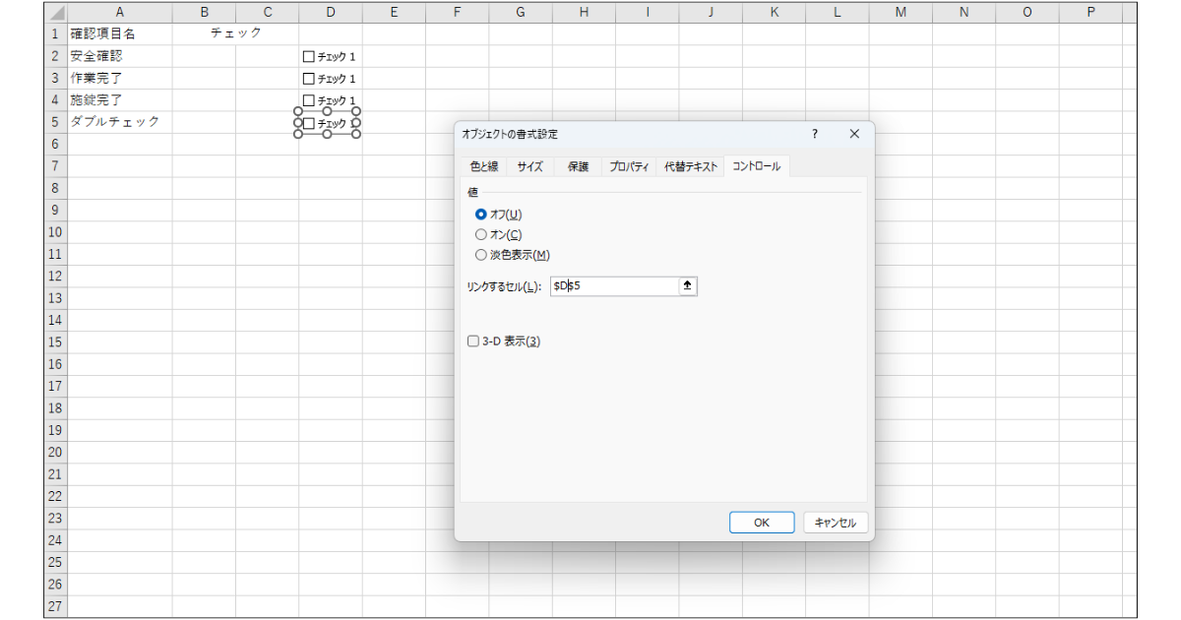Select the オン radio button
The image size is (1181, 620).
point(481,234)
